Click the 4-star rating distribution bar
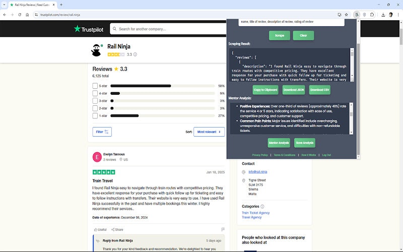403x252 pixels. tap(162, 93)
